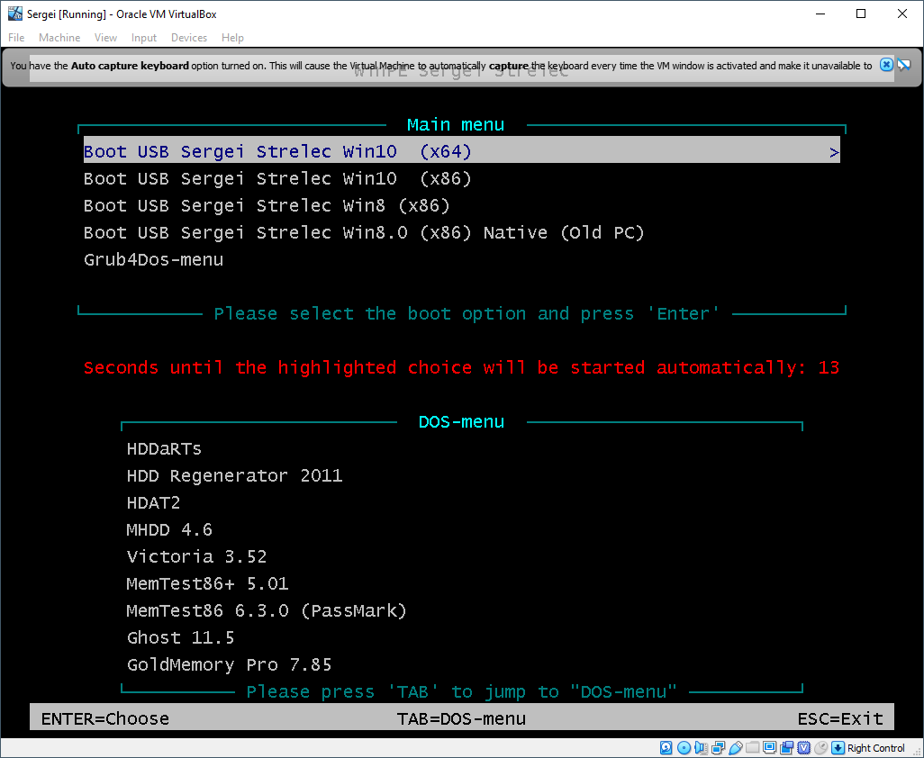Image resolution: width=924 pixels, height=758 pixels.
Task: Click the arrow on the highlighted x64 entry
Action: pos(834,152)
